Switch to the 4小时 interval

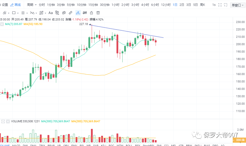pyautogui.click(x=145, y=5)
